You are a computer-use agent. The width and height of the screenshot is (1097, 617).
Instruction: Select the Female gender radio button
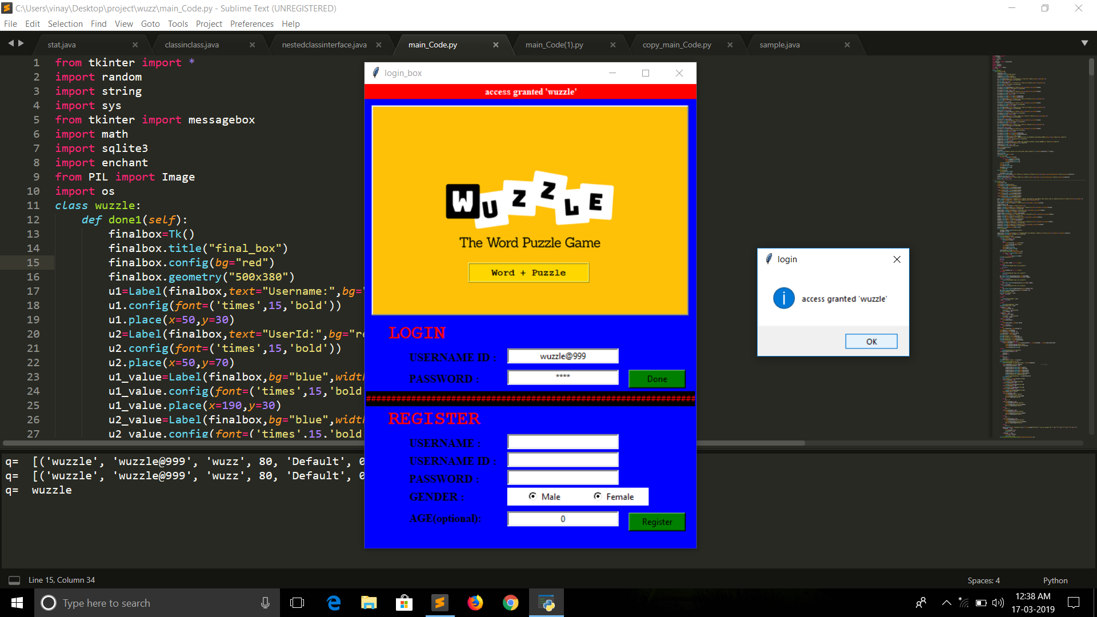598,496
